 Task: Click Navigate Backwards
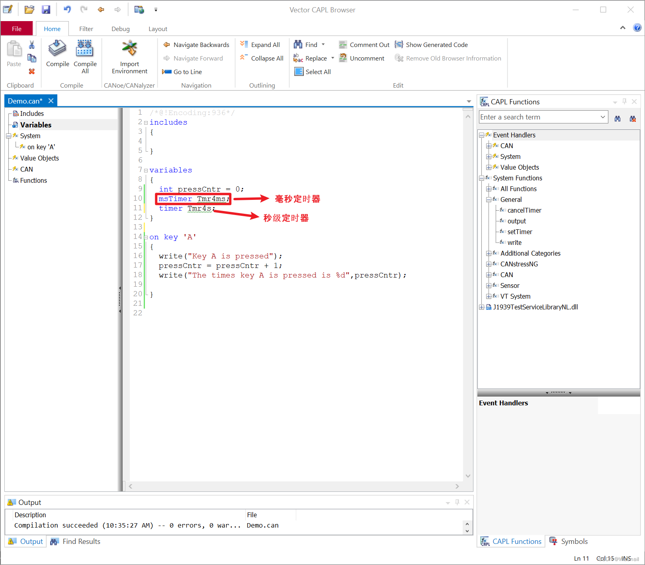click(196, 45)
